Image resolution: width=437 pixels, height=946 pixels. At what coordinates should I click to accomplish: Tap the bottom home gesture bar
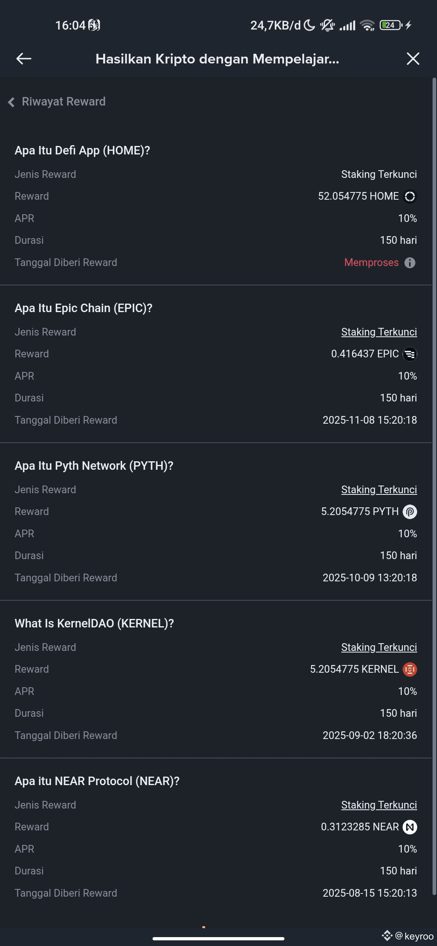point(218,939)
